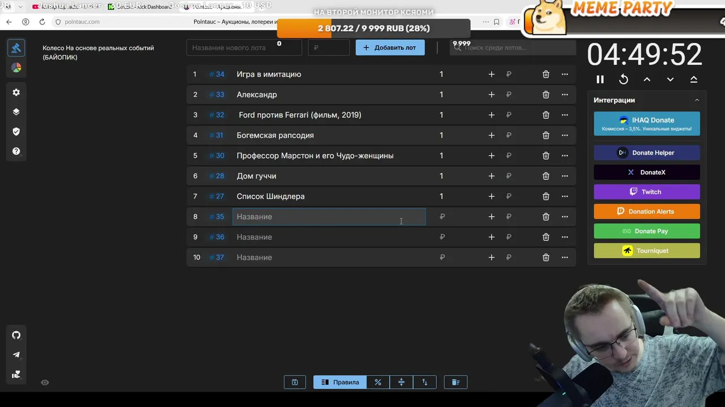The image size is (725, 407).
Task: Open the colored wheel page in sidebar
Action: coord(16,68)
